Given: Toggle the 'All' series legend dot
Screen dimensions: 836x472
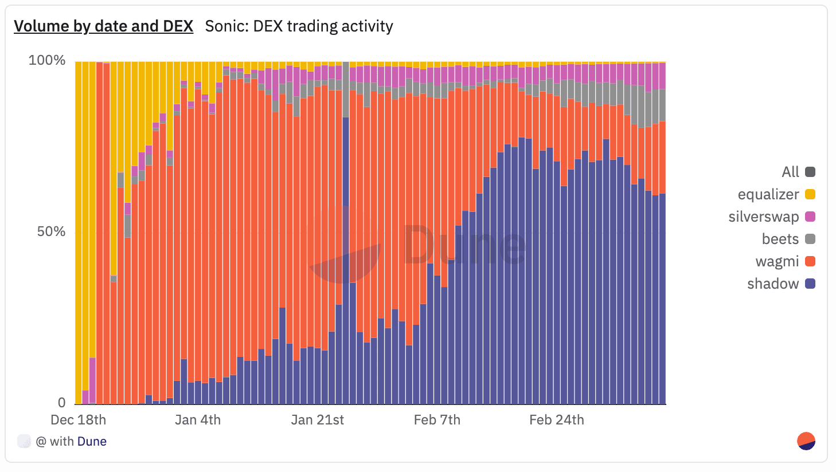Looking at the screenshot, I should tap(810, 172).
